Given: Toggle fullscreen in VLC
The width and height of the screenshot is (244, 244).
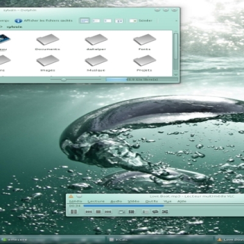Looking at the screenshot, I should (x=122, y=212).
